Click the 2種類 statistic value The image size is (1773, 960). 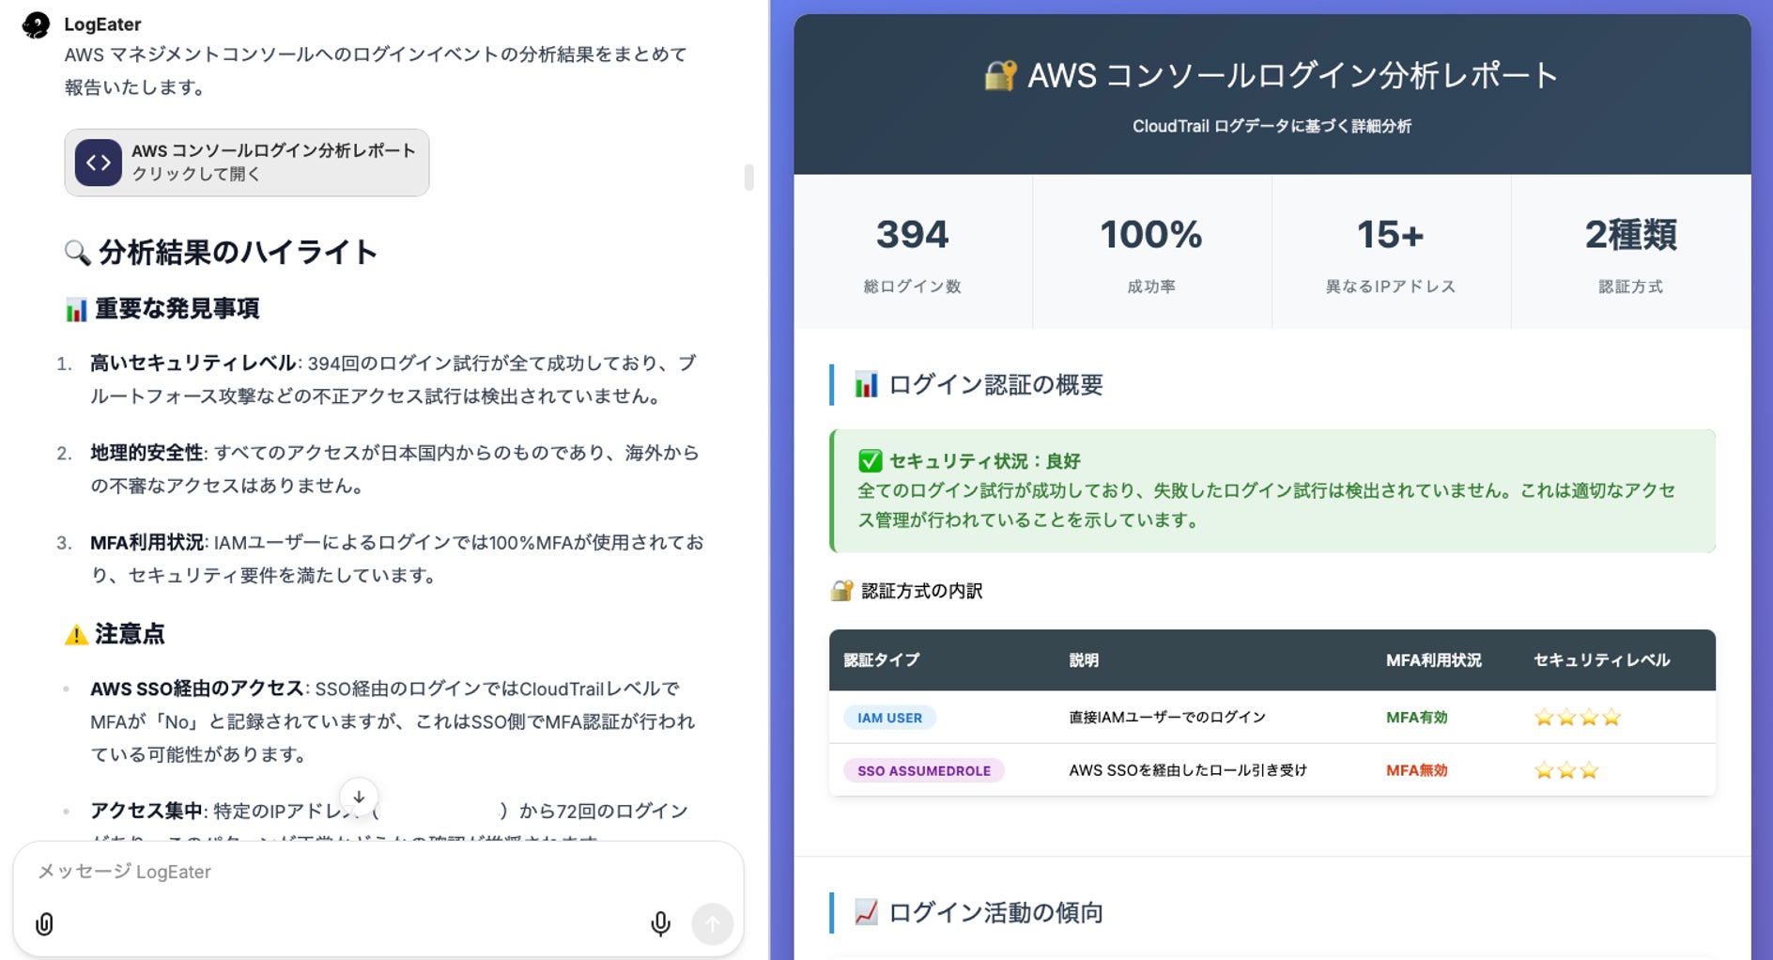(1631, 235)
